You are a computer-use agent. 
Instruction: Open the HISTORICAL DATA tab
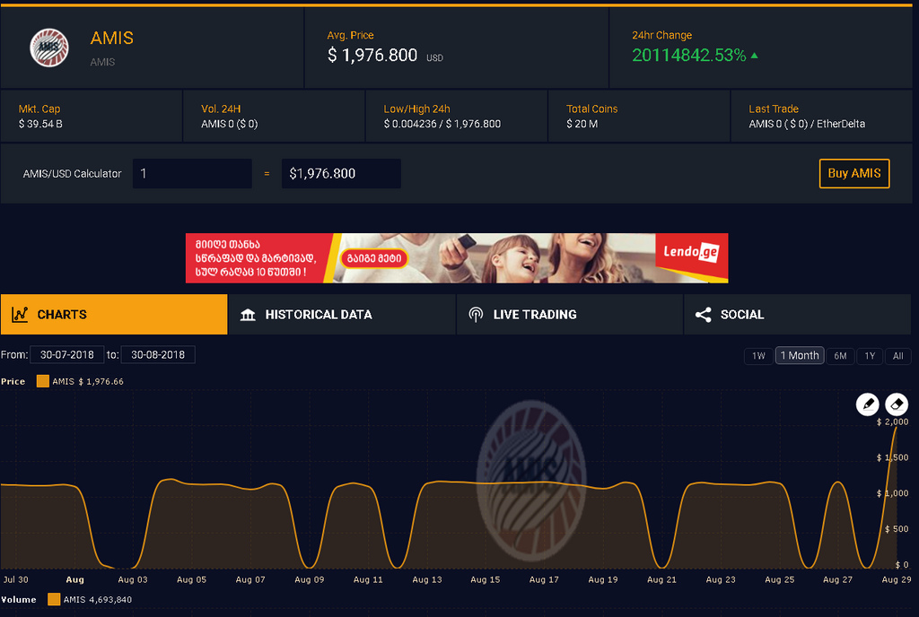click(342, 315)
